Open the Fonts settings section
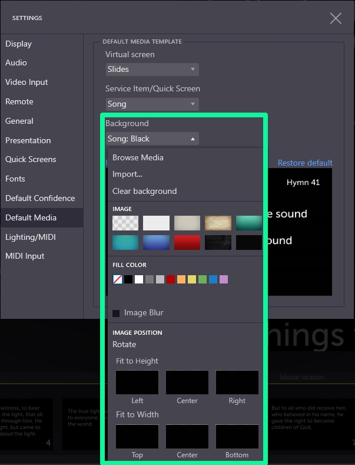Screen dimensions: 355x465 15,179
